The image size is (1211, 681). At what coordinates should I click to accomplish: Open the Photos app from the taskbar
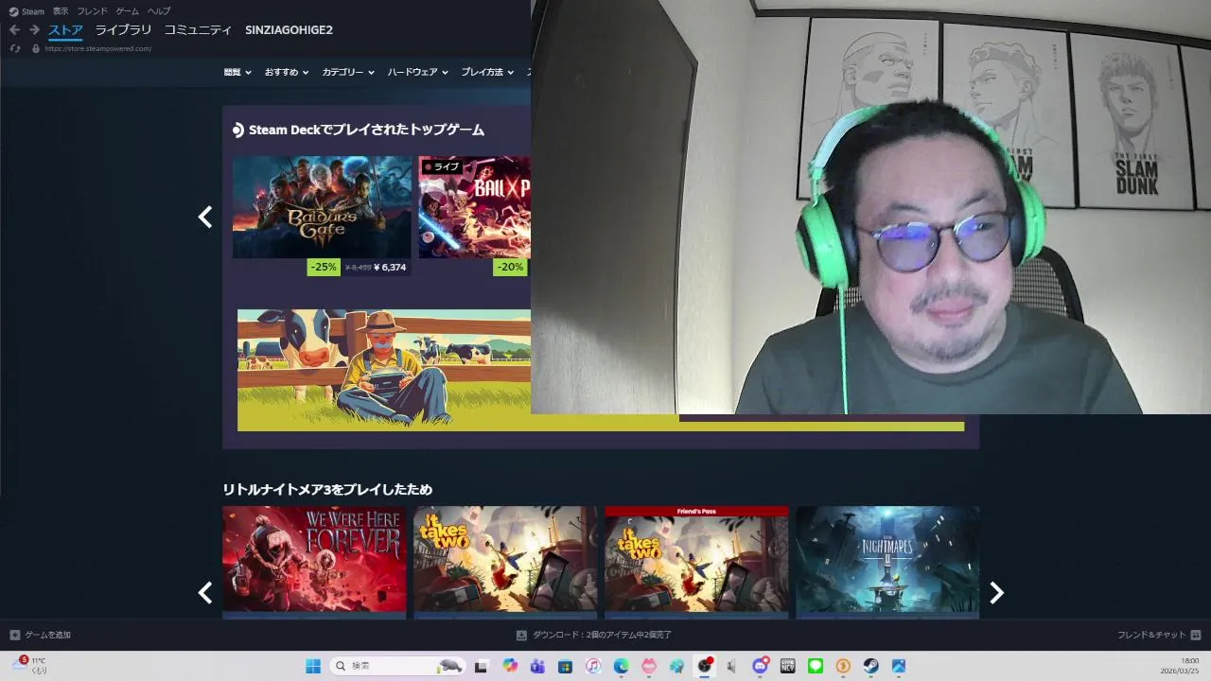coord(899,666)
